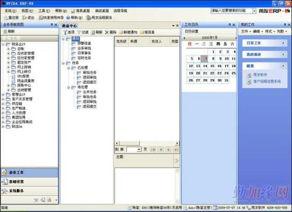Viewport: 292px width, 212px height.
Task: Collapse the 财务会计 tree node
Action: (3, 44)
